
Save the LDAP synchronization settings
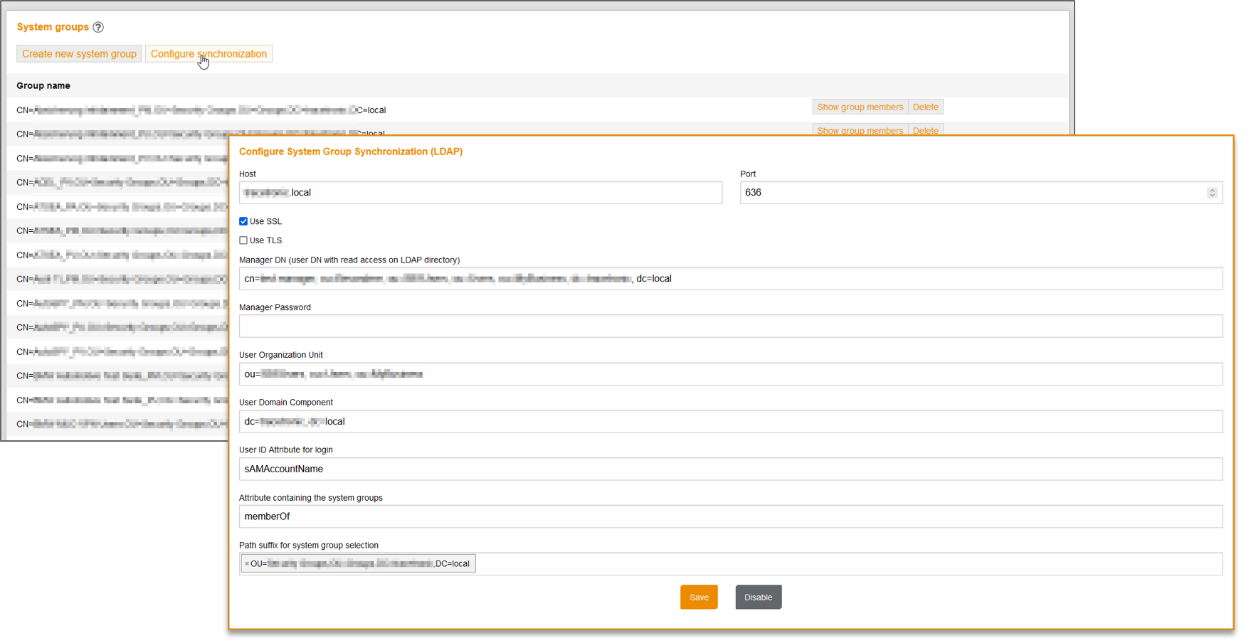698,597
